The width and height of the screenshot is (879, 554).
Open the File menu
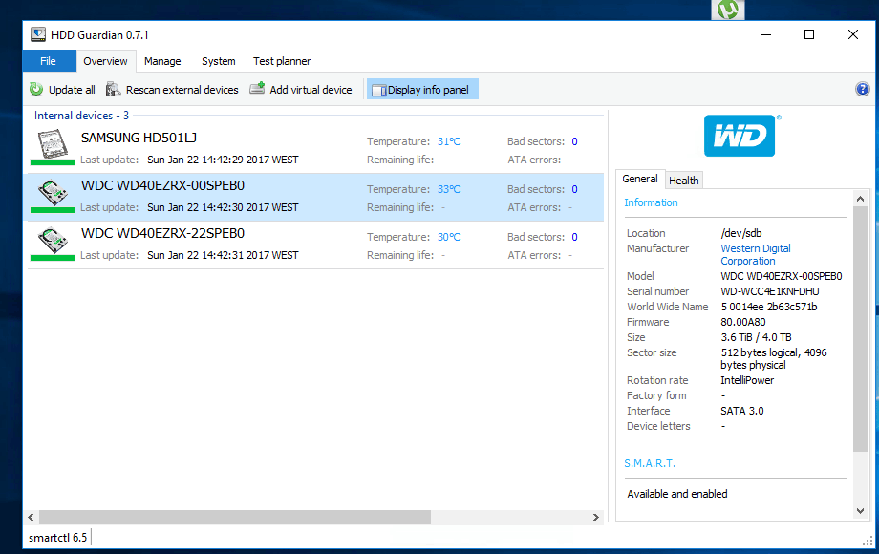pyautogui.click(x=49, y=61)
